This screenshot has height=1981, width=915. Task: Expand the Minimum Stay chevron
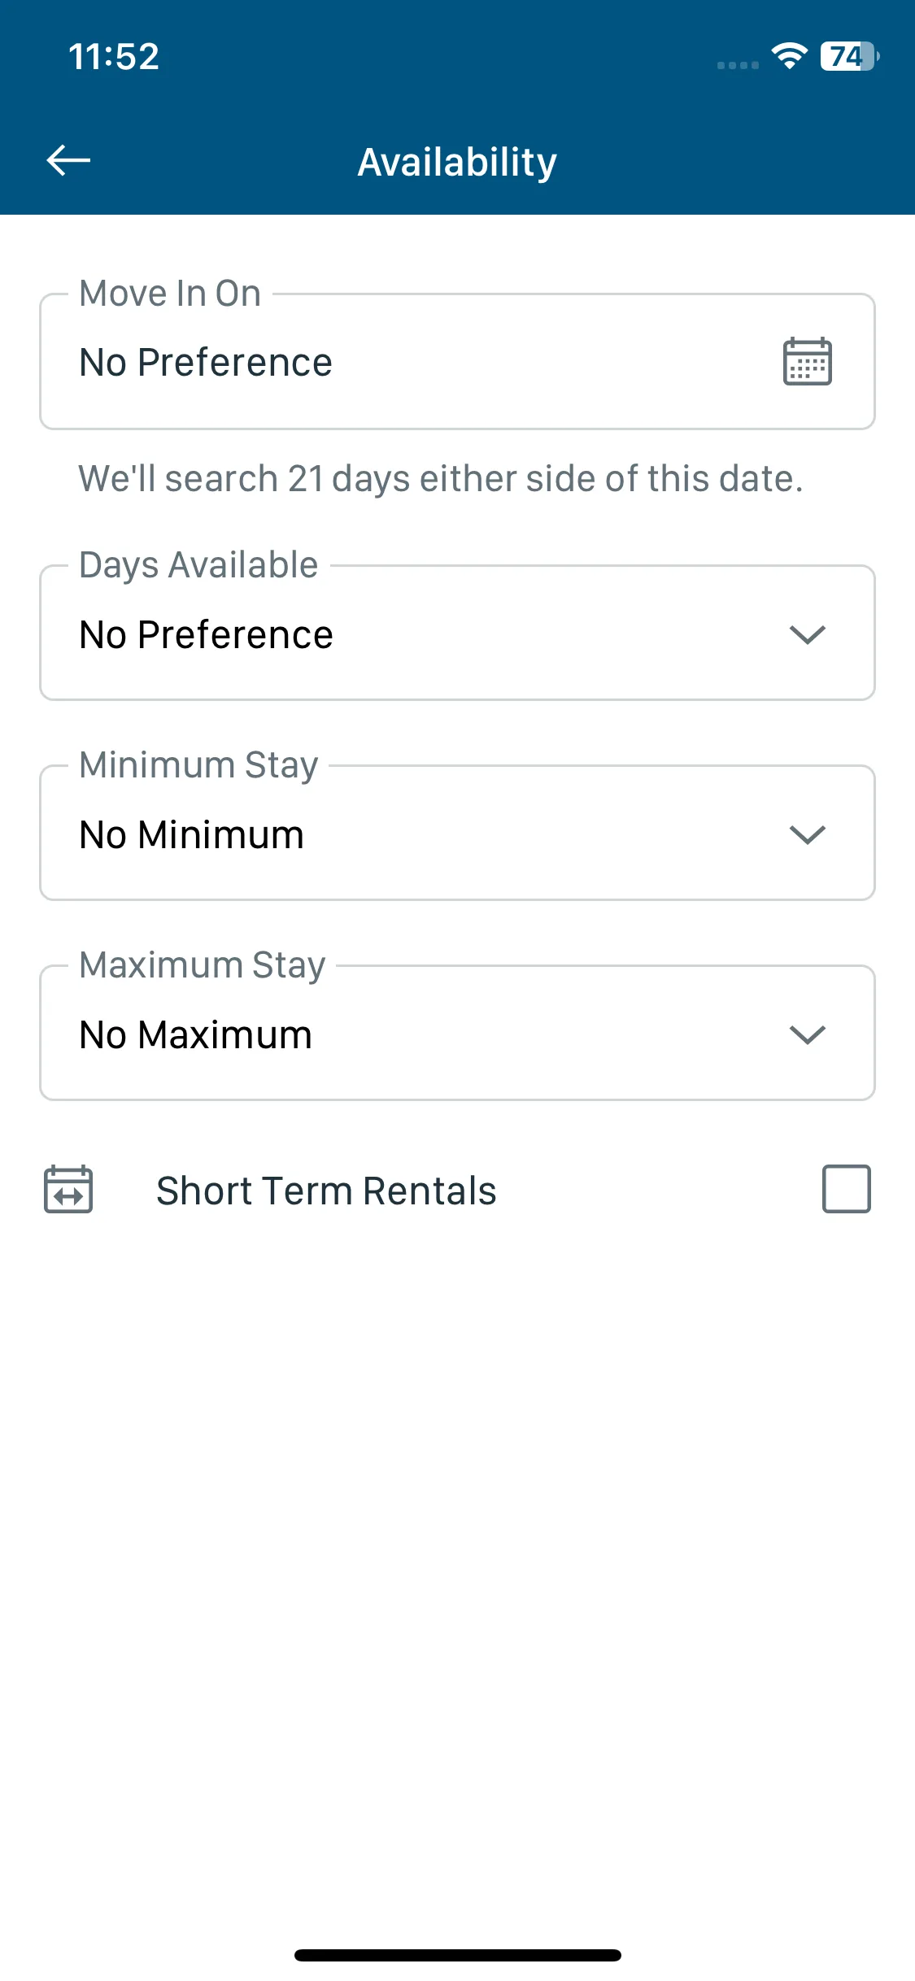[807, 834]
